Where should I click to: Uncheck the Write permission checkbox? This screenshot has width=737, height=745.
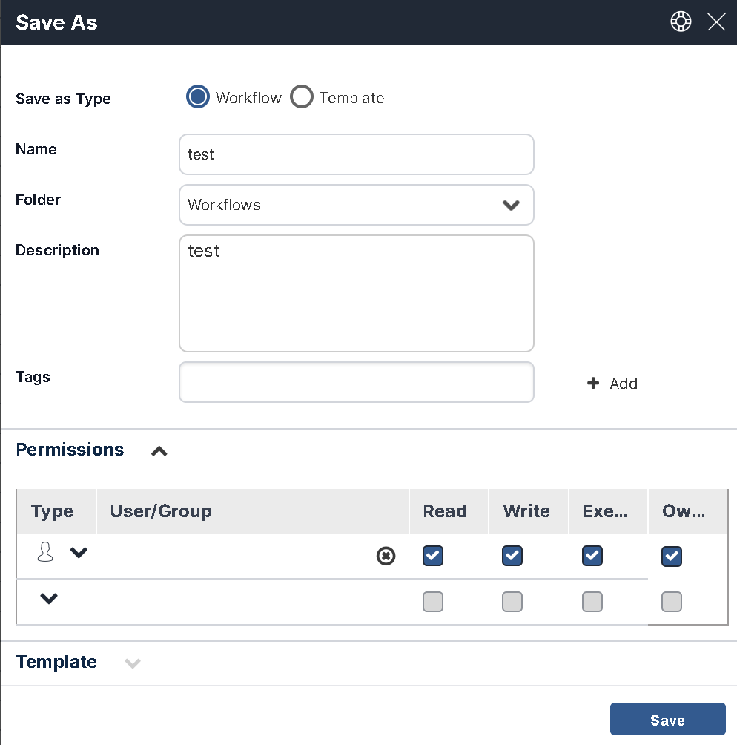(512, 556)
